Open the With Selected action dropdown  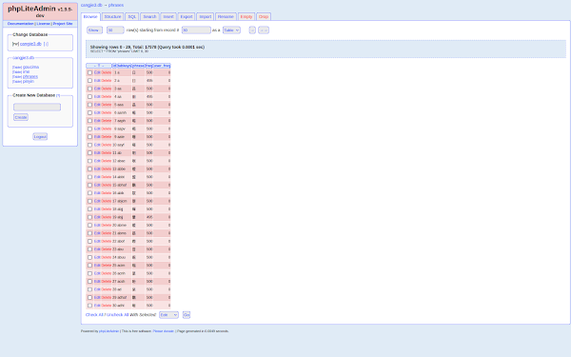pyautogui.click(x=168, y=315)
